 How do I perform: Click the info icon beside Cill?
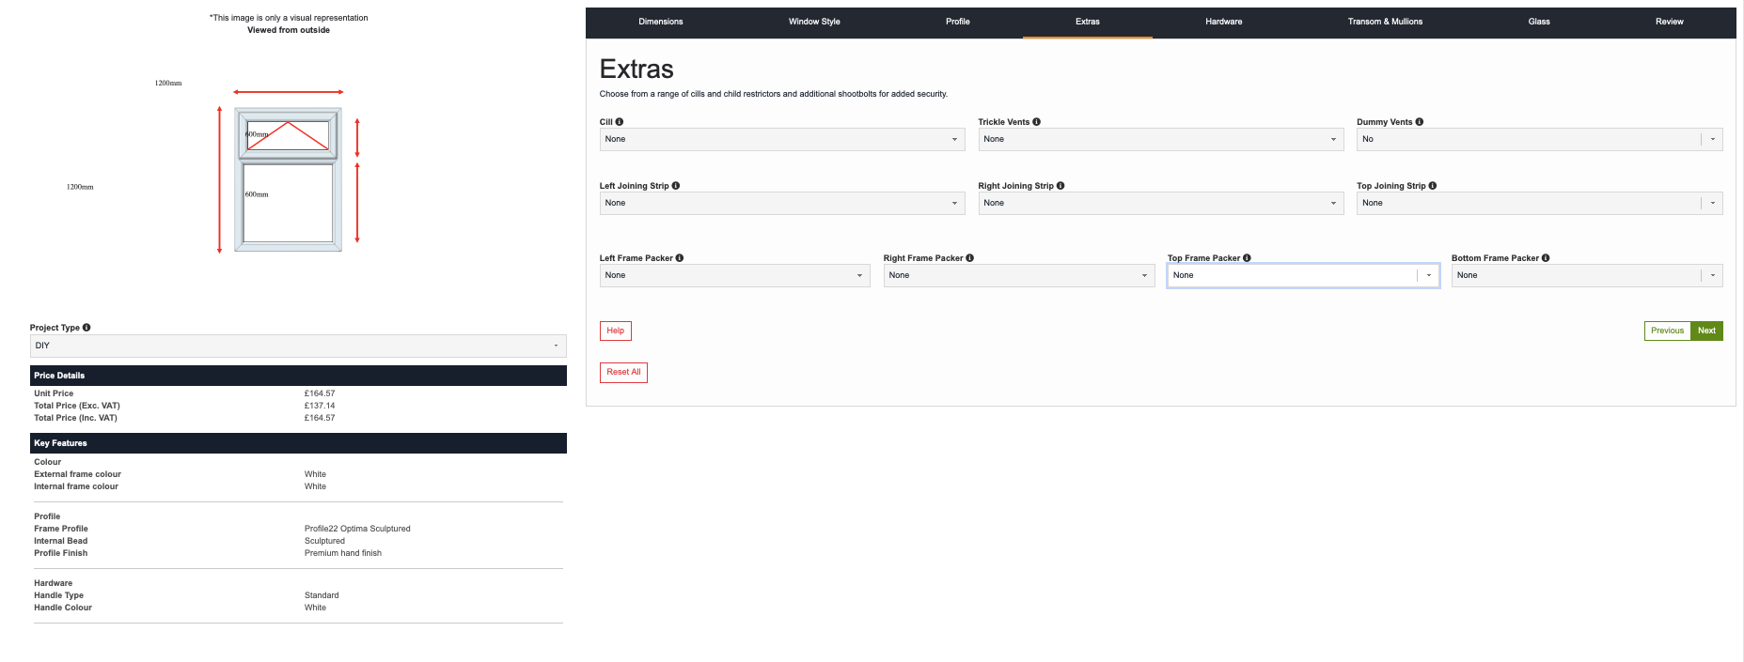tap(620, 122)
